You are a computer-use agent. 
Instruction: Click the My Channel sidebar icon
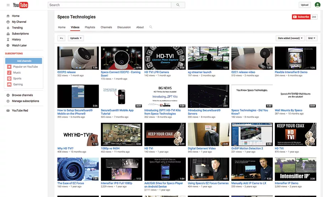[x=8, y=22]
